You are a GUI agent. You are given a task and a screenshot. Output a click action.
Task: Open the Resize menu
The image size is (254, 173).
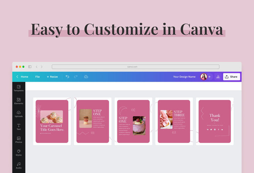pos(52,77)
